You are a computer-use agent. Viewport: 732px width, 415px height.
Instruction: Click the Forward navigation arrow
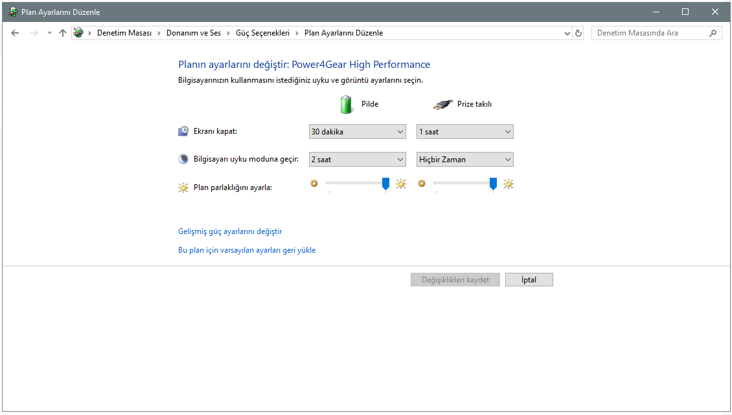(34, 33)
